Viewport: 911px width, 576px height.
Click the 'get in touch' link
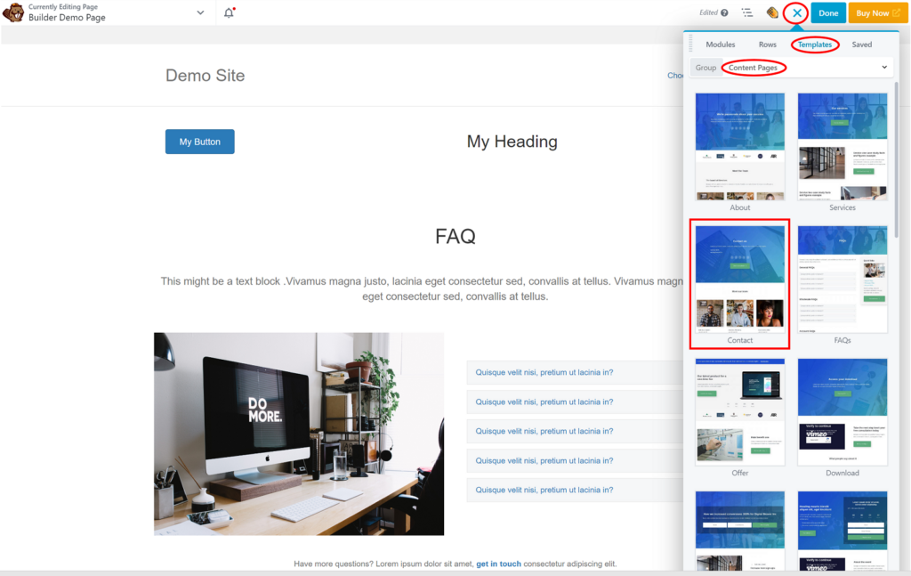tap(498, 564)
